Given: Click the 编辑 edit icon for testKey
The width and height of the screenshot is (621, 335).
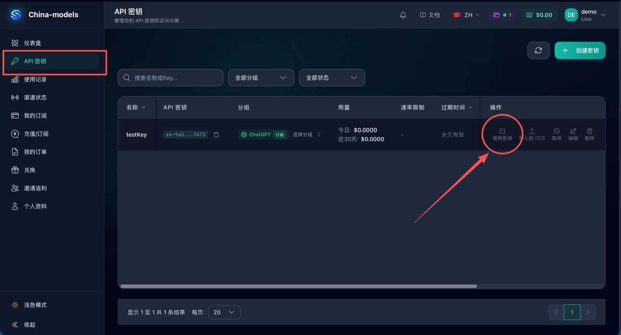Looking at the screenshot, I should click(x=573, y=134).
